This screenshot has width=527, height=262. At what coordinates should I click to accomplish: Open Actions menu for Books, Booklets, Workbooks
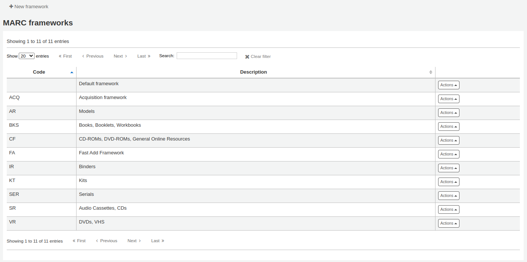pyautogui.click(x=449, y=127)
